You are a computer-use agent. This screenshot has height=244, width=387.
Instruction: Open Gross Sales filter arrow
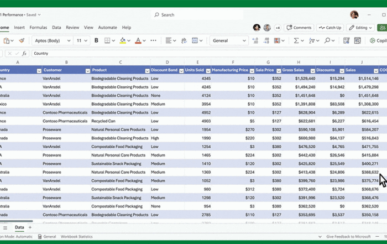click(x=313, y=71)
